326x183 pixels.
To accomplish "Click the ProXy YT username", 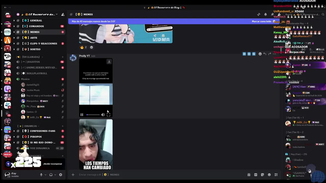I will click(84, 56).
